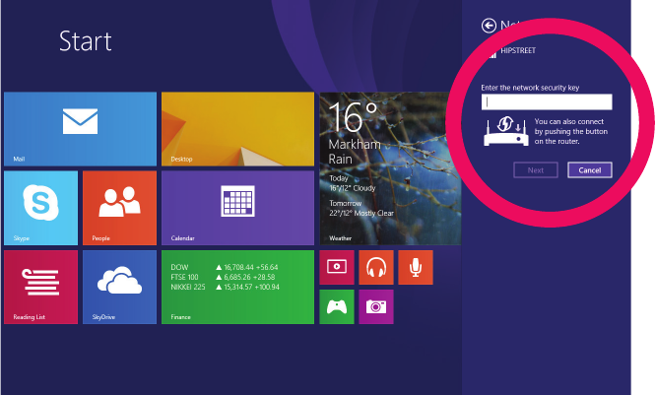The width and height of the screenshot is (655, 395).
Task: Click the FTSE 100 row in Finance
Action: click(x=223, y=277)
